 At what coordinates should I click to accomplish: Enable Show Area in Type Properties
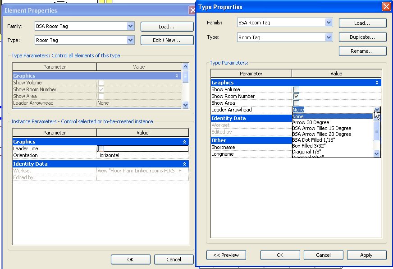296,103
